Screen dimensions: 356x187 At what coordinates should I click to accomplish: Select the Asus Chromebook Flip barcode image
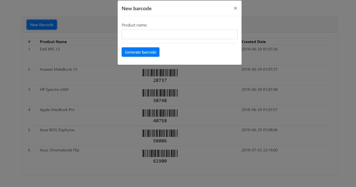click(160, 153)
